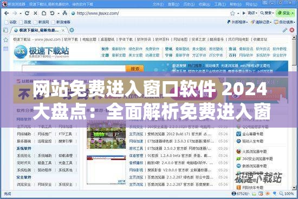
Task: Open the 高级 dropdown
Action: pos(252,13)
